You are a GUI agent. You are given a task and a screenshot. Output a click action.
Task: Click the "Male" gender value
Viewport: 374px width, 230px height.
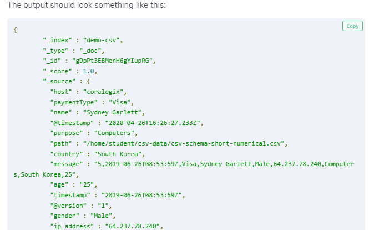101,216
